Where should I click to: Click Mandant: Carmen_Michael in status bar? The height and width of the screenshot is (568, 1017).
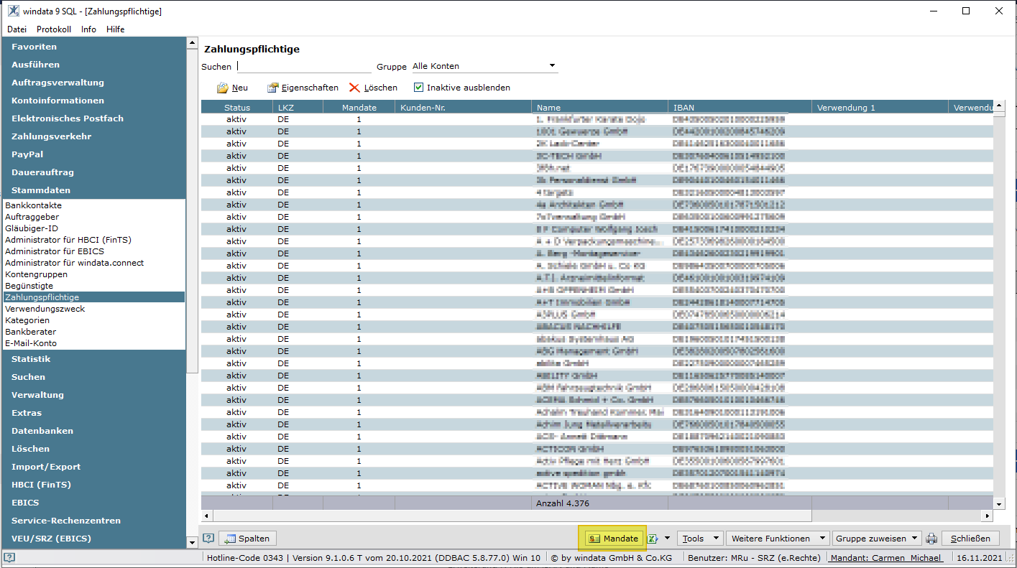[x=885, y=558]
